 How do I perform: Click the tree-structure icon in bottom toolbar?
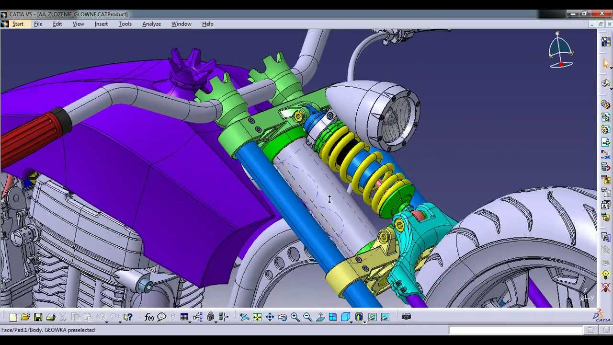coord(198,317)
